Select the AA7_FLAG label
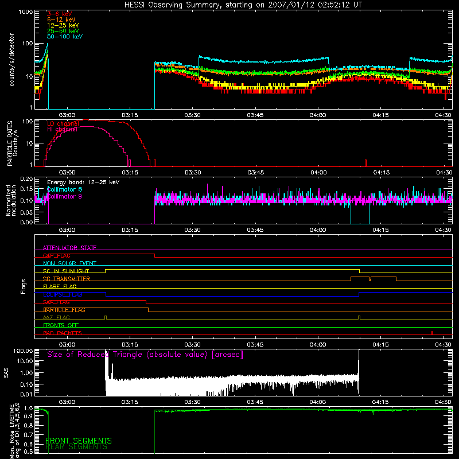 coord(56,318)
